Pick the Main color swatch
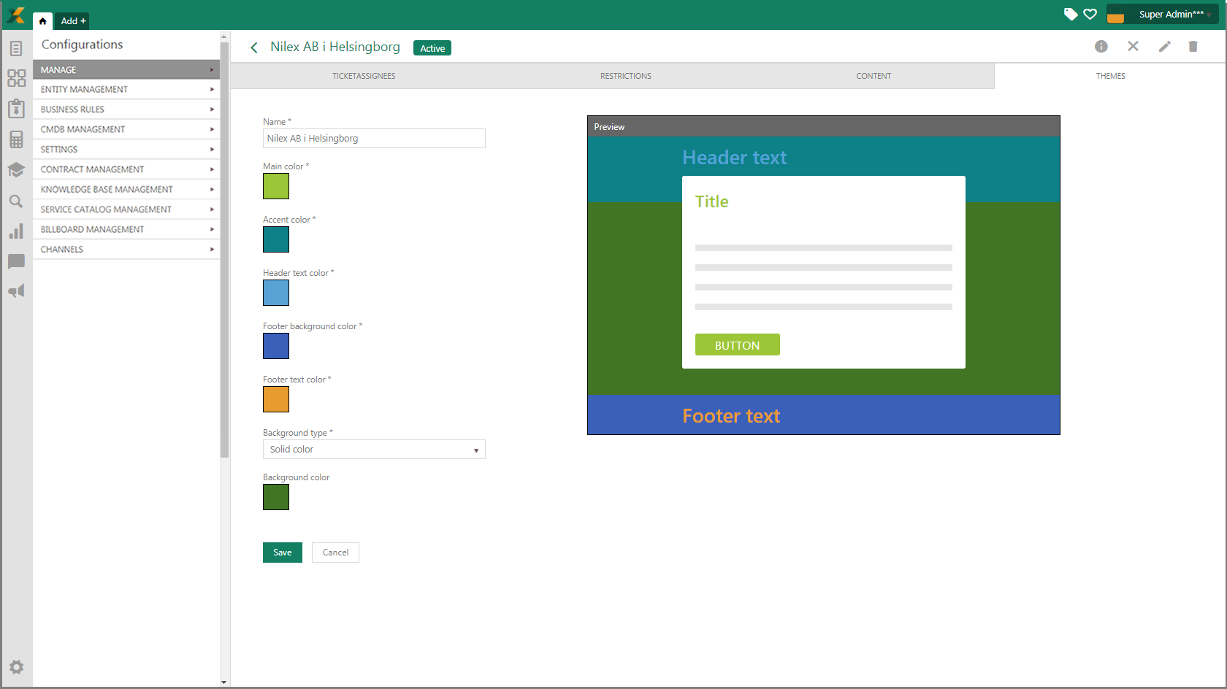 pyautogui.click(x=276, y=186)
